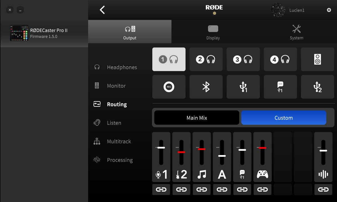Click the guitar 2 channel icon
Viewport: 337px width, 202px height.
181,174
